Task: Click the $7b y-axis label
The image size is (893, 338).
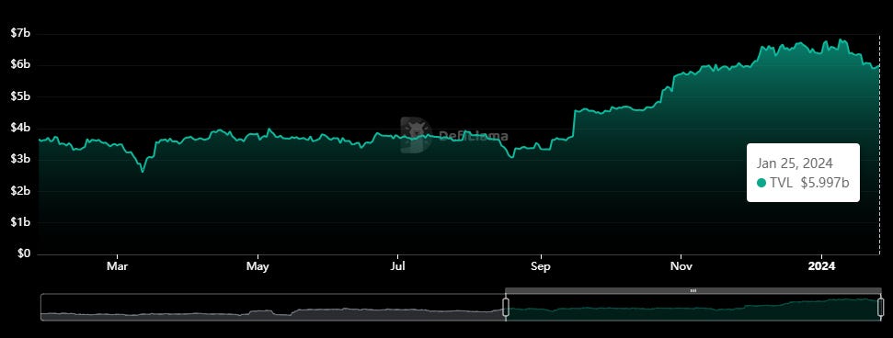Action: point(20,34)
